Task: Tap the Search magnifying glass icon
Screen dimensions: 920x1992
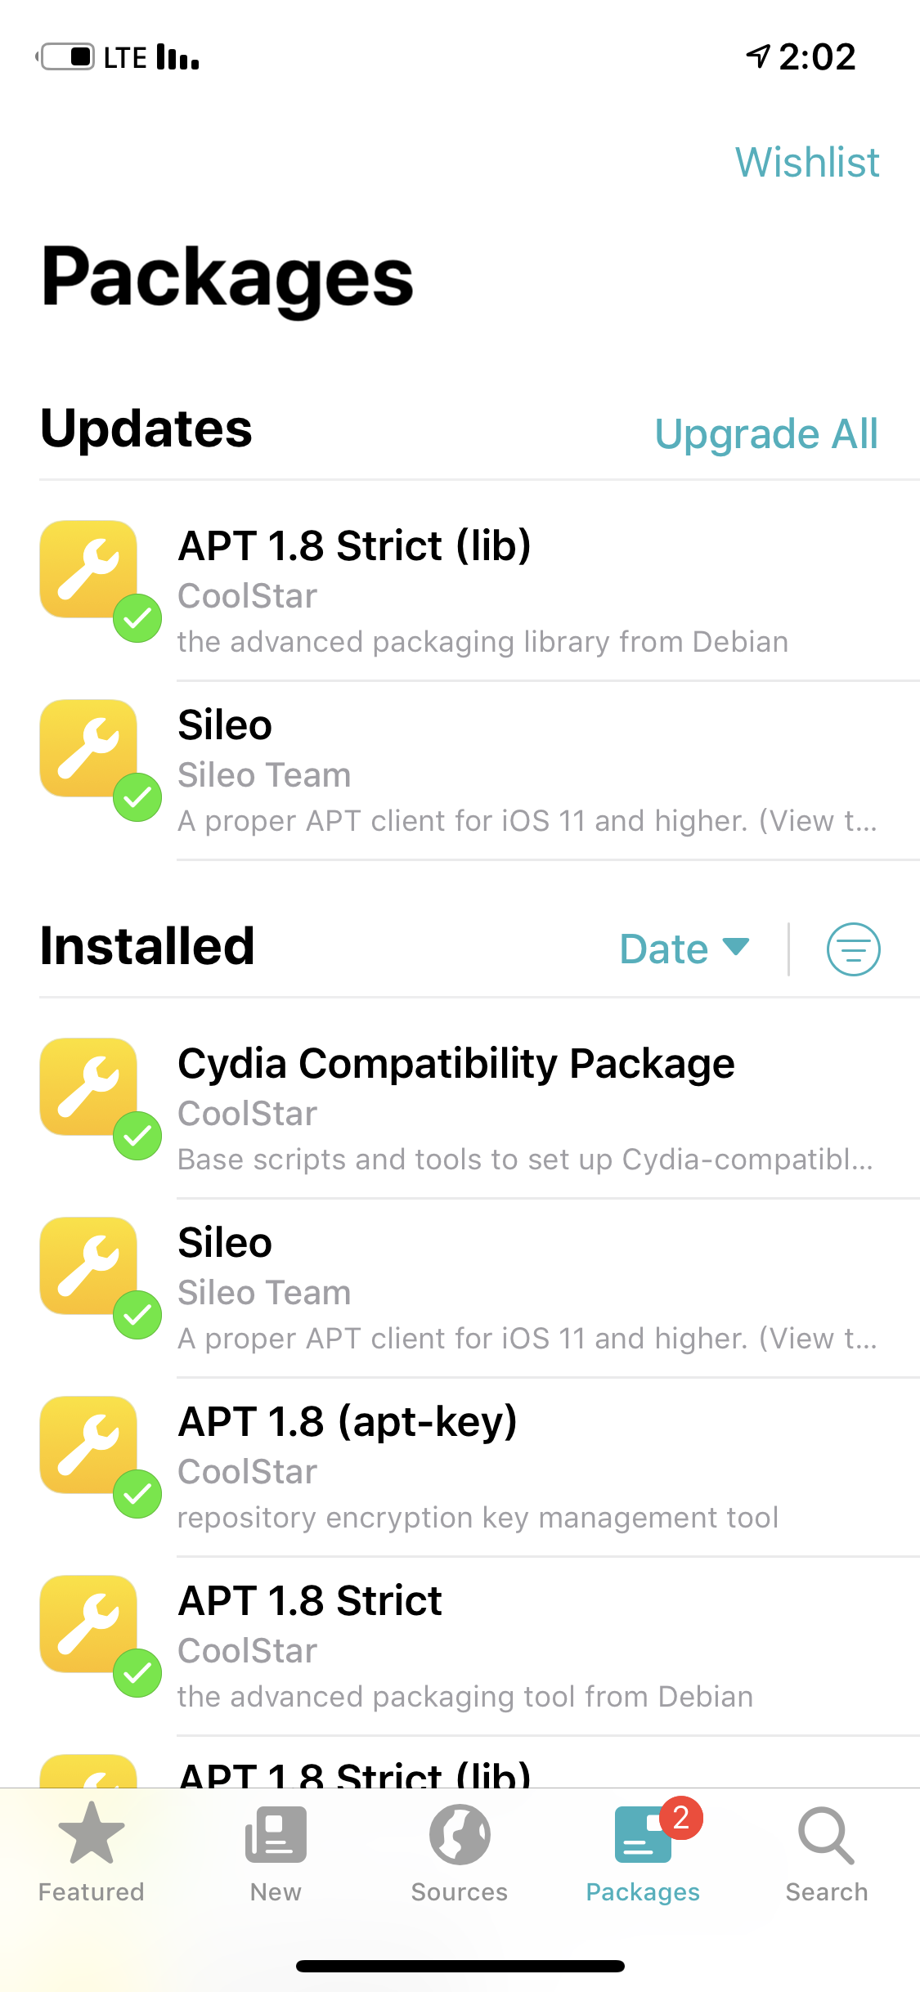Action: point(826,1836)
